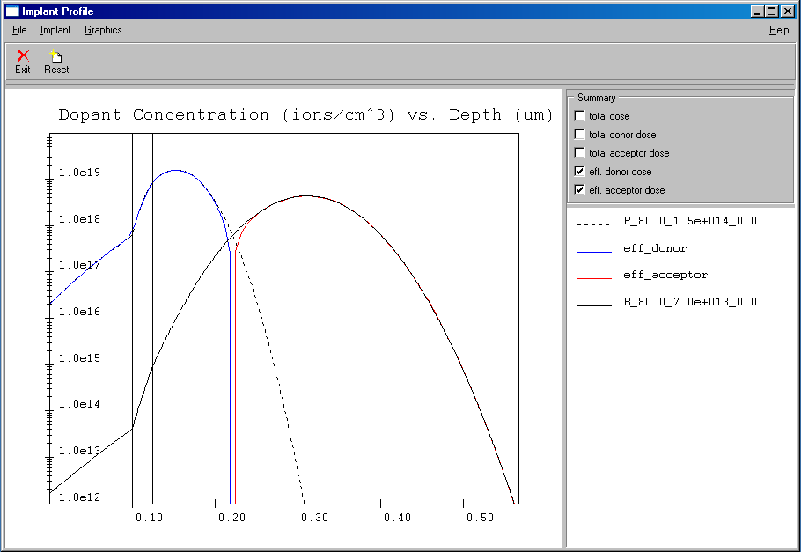
Task: Close the Implant Profile window
Action: point(788,11)
